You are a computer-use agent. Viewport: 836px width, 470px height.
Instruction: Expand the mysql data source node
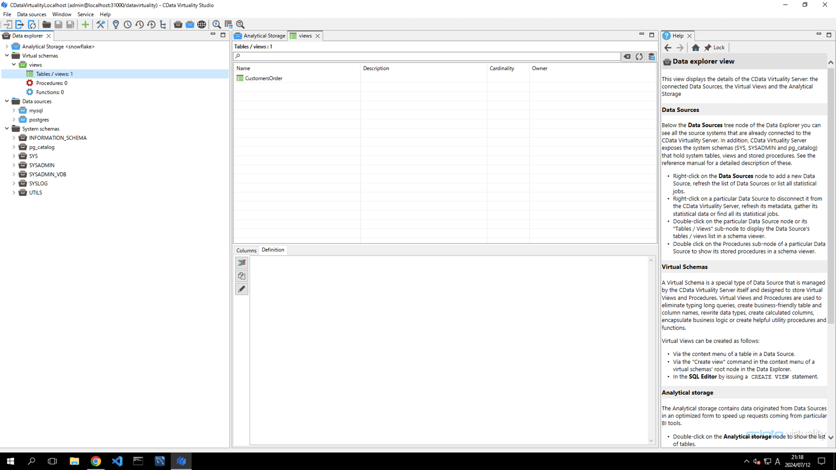(14, 110)
